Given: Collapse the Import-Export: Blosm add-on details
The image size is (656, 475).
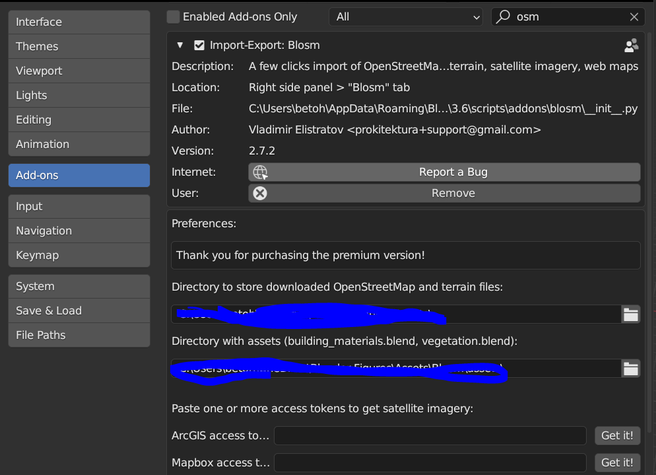Looking at the screenshot, I should point(180,45).
